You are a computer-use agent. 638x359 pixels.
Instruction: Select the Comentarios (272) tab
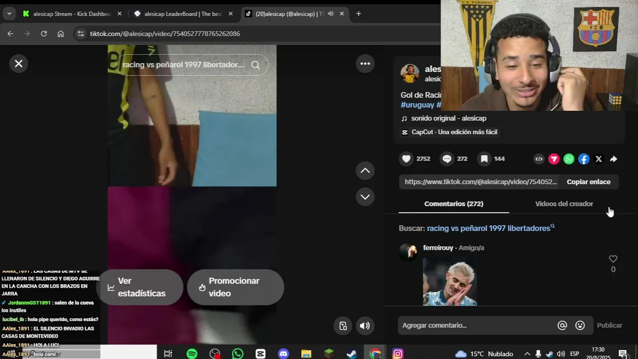454,204
